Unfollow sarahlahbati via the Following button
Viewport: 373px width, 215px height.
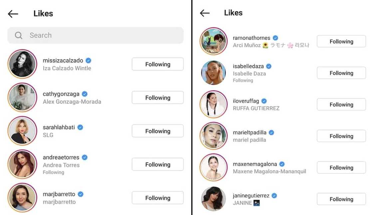(158, 131)
